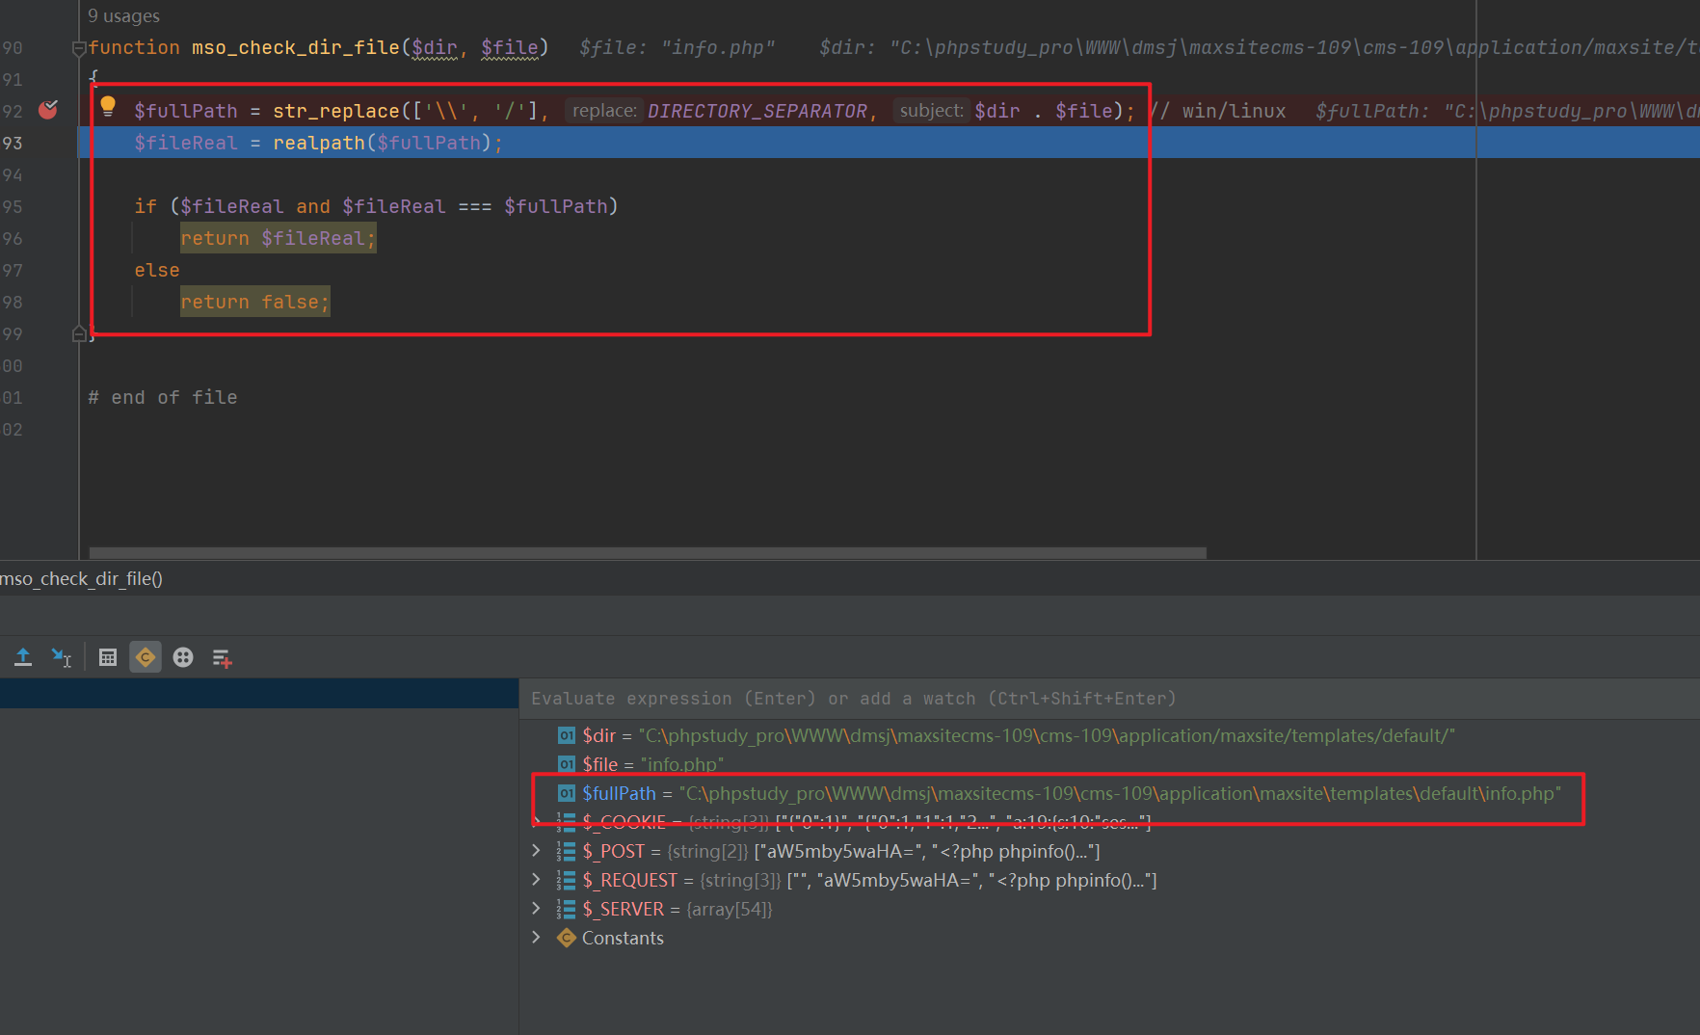Open the Evaluate Expression calculator icon
This screenshot has height=1035, width=1700.
[x=108, y=657]
